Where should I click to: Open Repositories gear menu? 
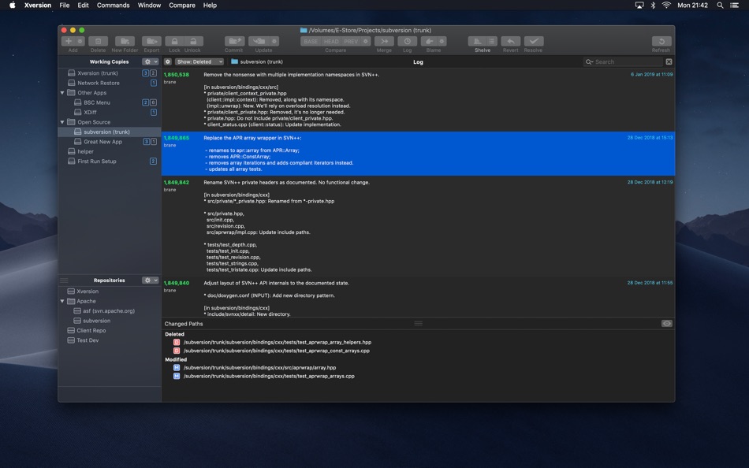point(150,280)
